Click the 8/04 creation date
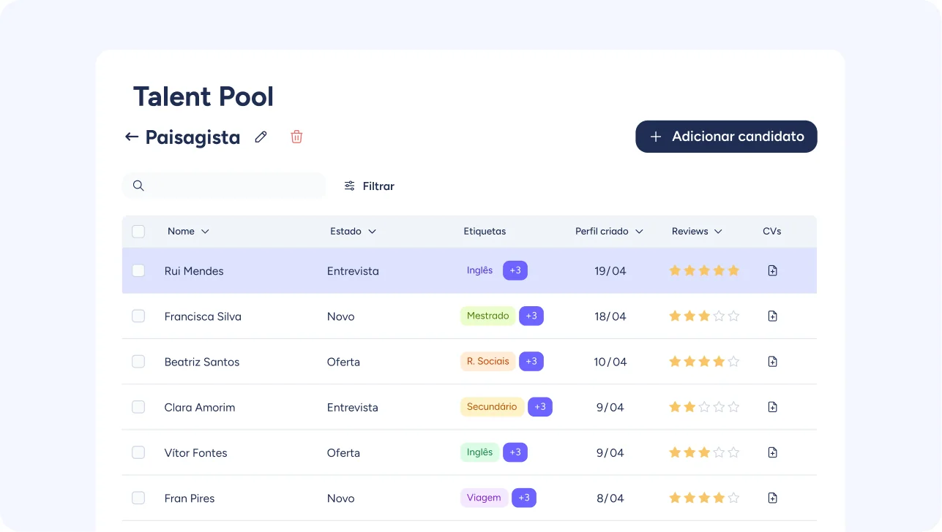This screenshot has width=942, height=532. pyautogui.click(x=610, y=498)
